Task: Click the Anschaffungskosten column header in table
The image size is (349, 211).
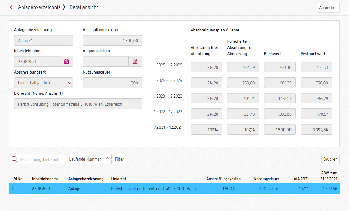Action: coord(223,179)
